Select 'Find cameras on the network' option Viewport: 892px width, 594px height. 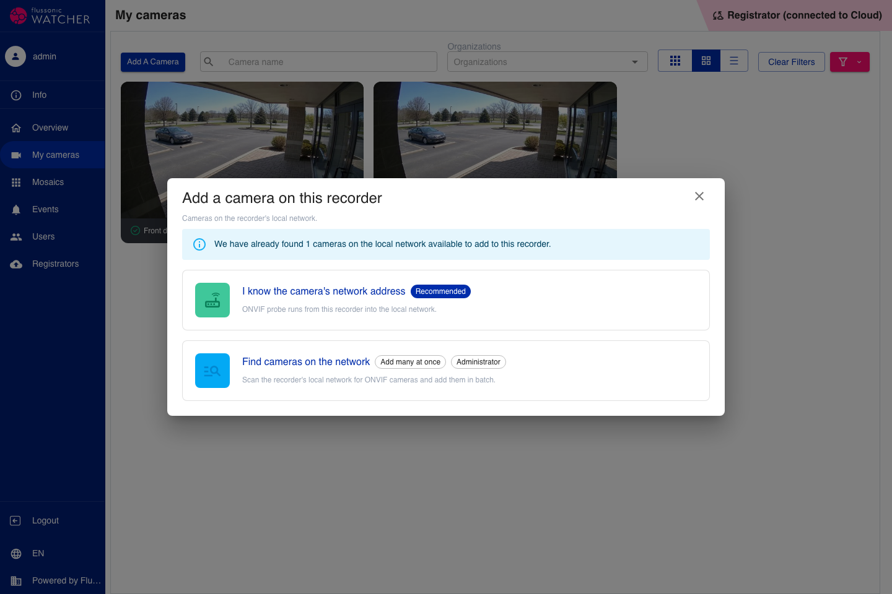(x=446, y=371)
